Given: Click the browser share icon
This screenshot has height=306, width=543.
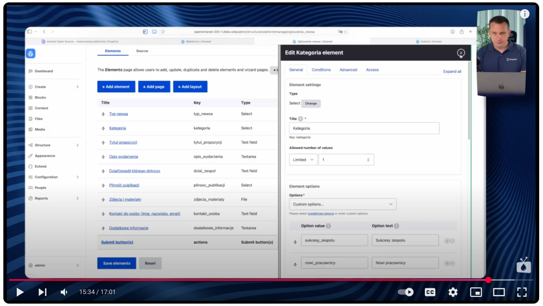Looking at the screenshot, I should (x=462, y=32).
